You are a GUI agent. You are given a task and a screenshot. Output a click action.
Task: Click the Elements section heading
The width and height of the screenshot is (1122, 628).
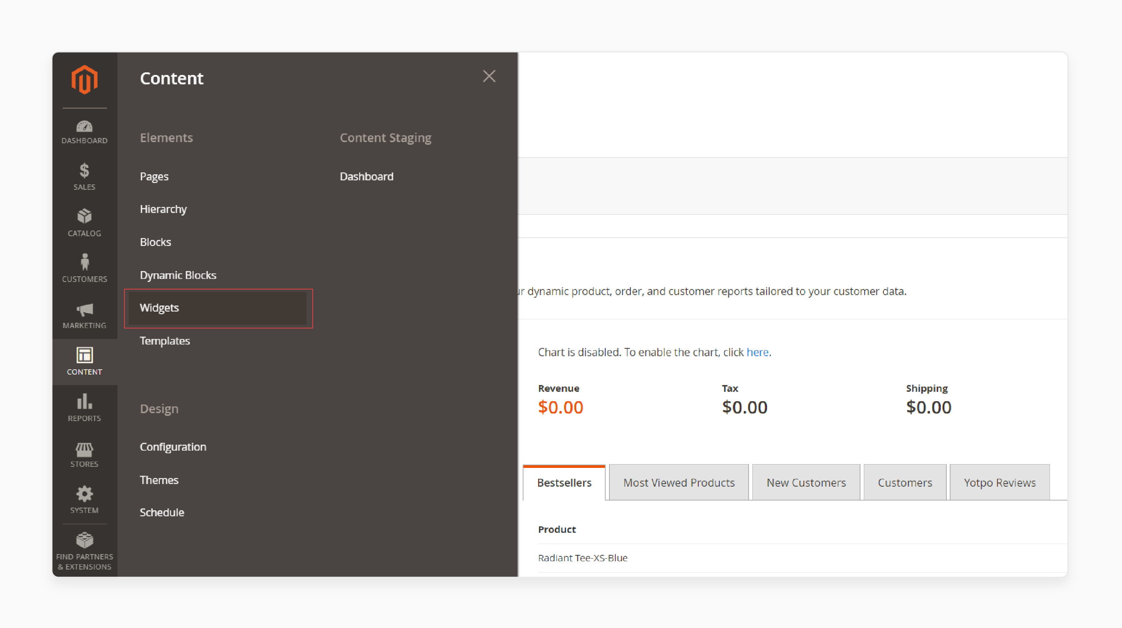166,138
